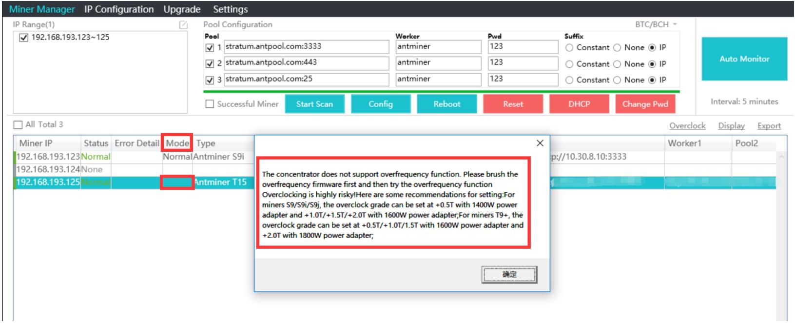Screen dimensions: 795x323
Task: Click Pool 1 address field stratum.antpool.com:3333
Action: pyautogui.click(x=307, y=47)
